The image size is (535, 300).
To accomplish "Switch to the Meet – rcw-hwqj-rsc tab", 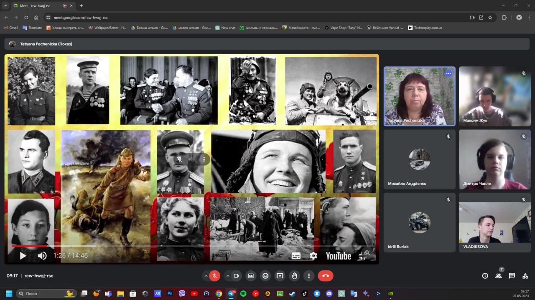I will pos(40,5).
